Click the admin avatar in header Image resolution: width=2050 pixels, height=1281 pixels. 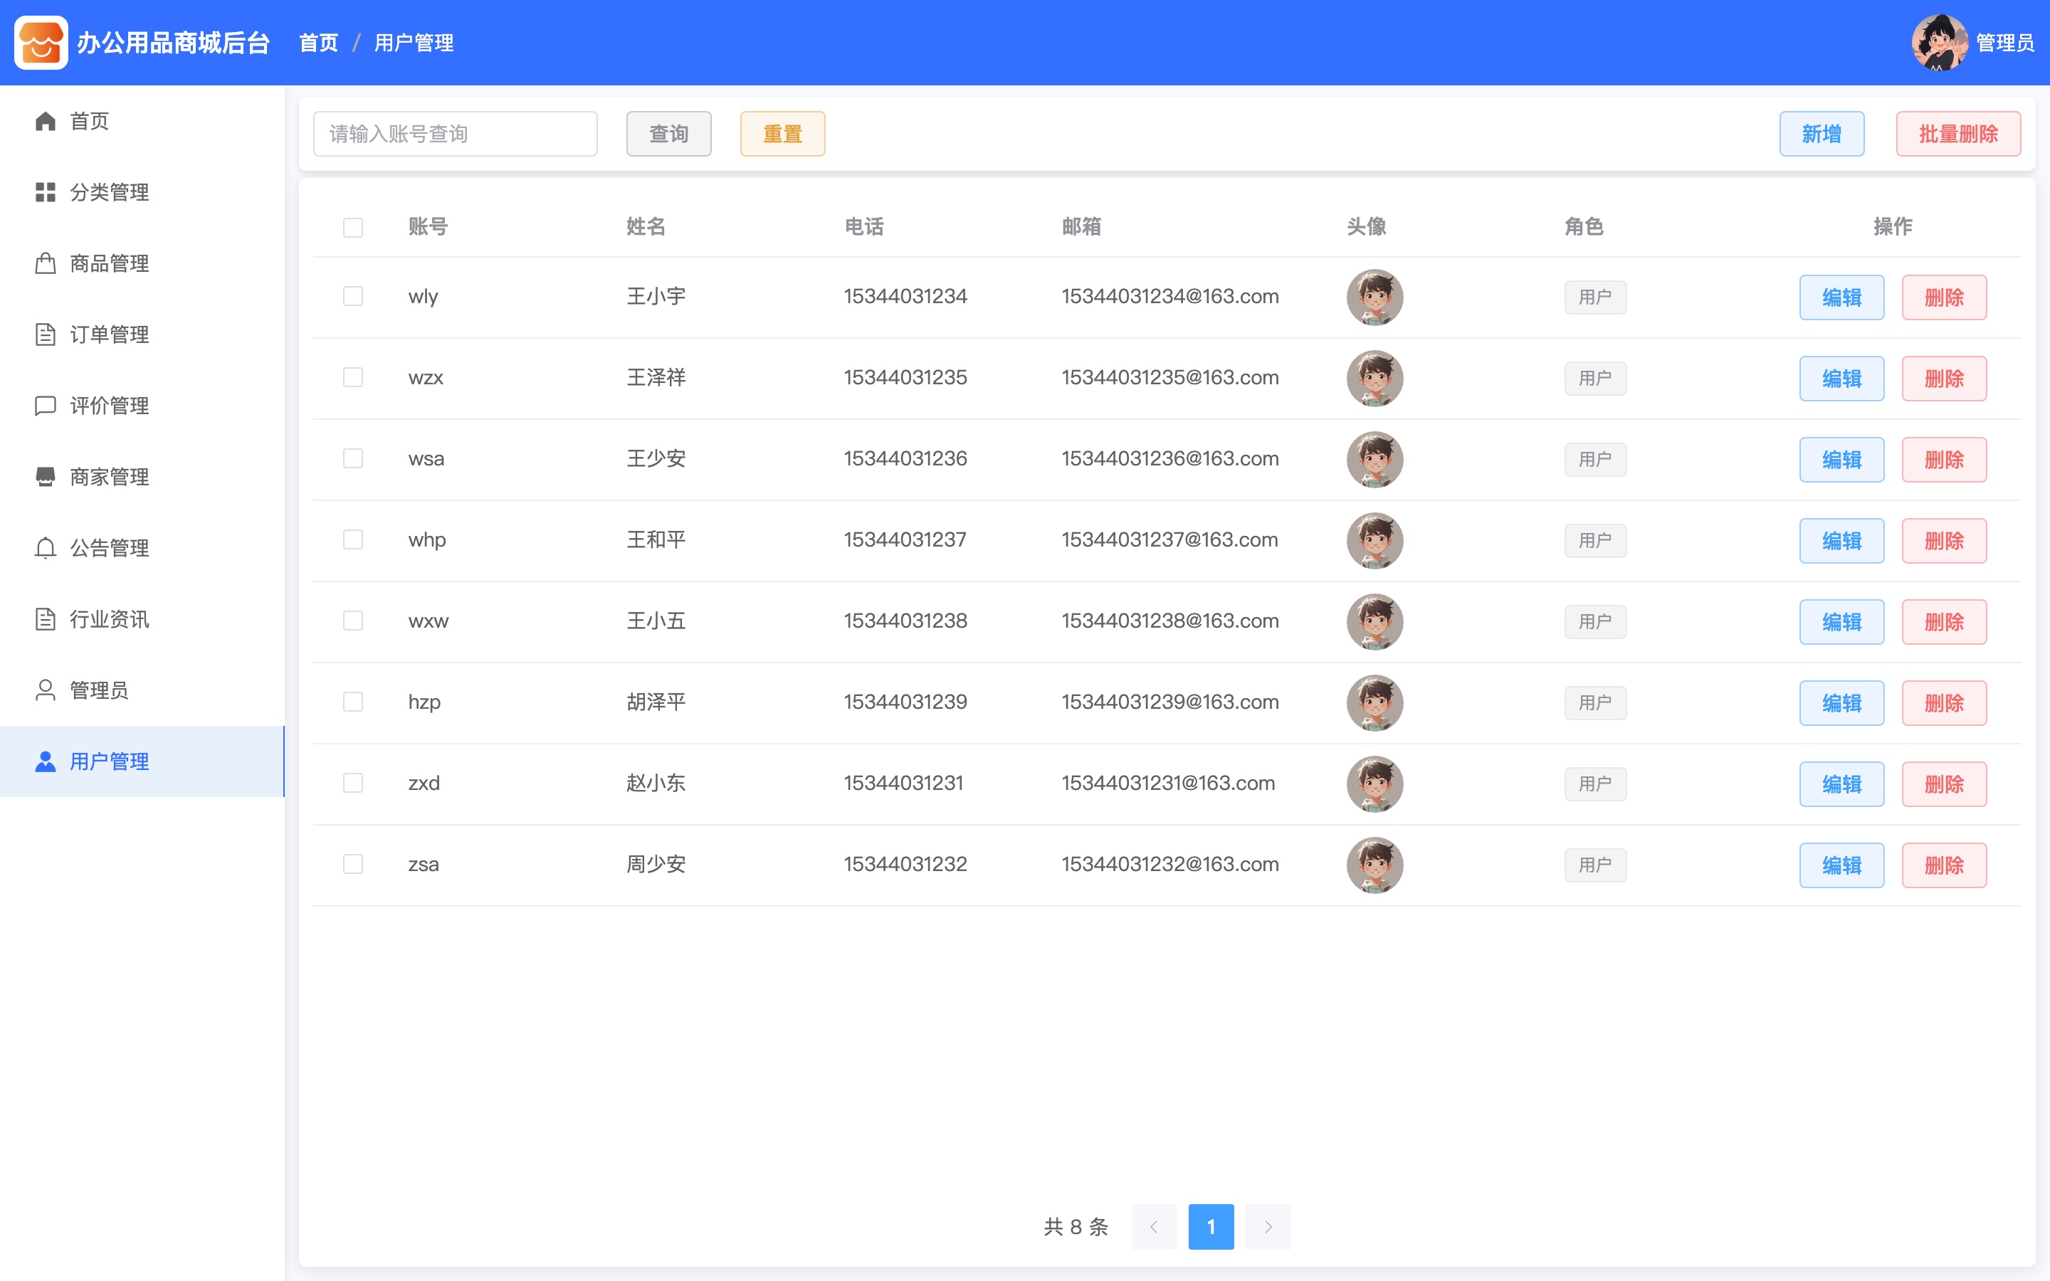[1939, 43]
